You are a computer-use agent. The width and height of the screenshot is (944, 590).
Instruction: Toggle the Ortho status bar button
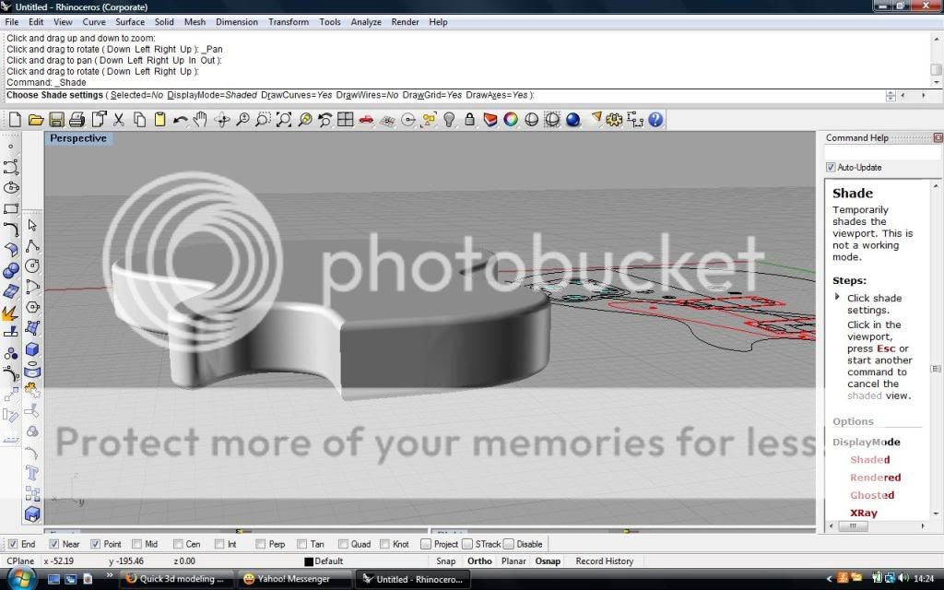pyautogui.click(x=479, y=560)
